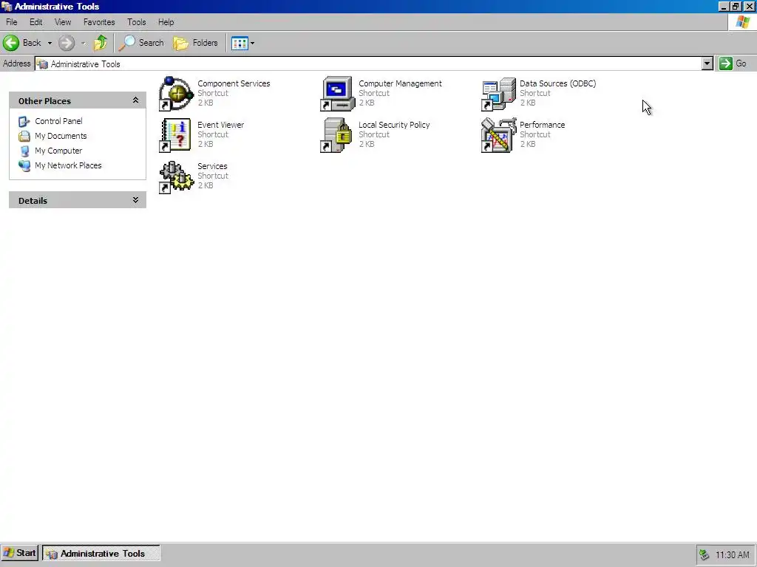
Task: Click the Windows flag logo at top right
Action: tap(742, 22)
